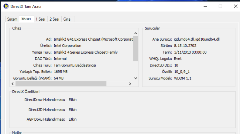The height and width of the screenshot is (134, 240).
Task: Click the Görüntü Belleği (VRAM) label
Action: (33, 79)
